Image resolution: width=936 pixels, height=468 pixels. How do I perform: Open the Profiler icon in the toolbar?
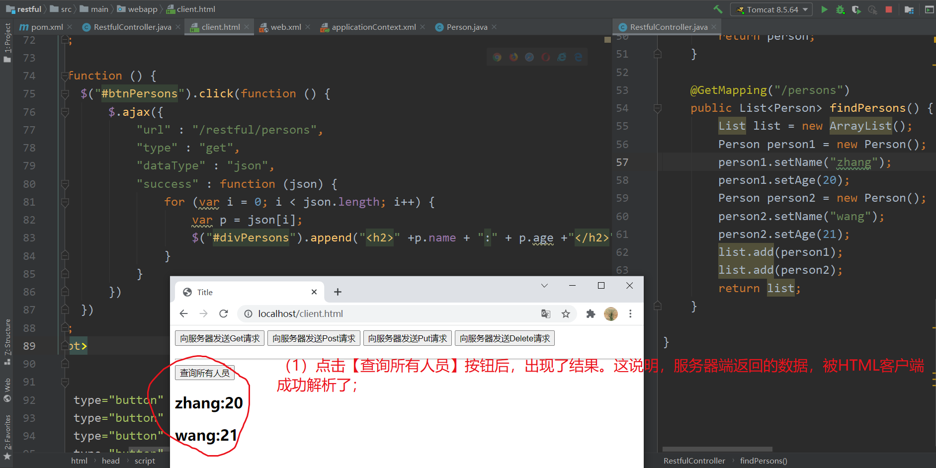click(x=873, y=9)
